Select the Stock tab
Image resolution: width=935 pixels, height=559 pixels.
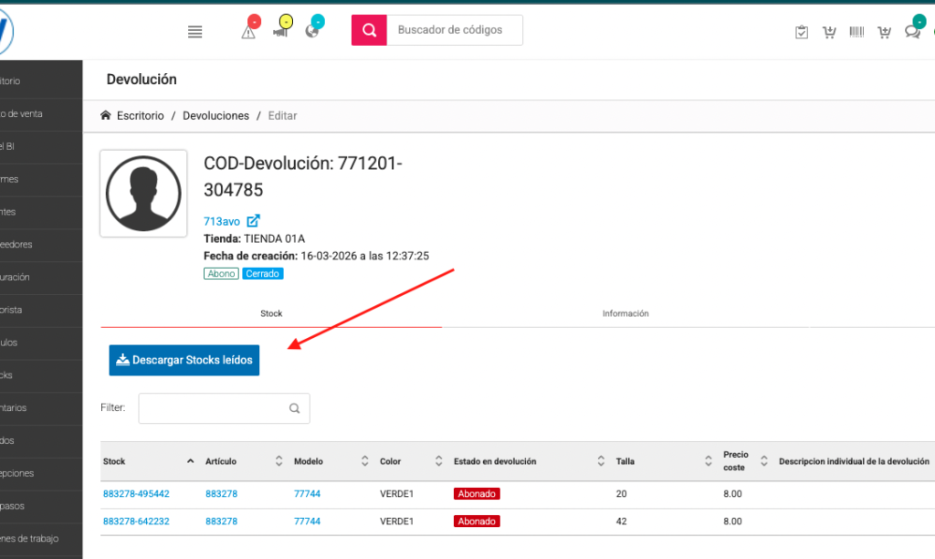click(x=271, y=313)
